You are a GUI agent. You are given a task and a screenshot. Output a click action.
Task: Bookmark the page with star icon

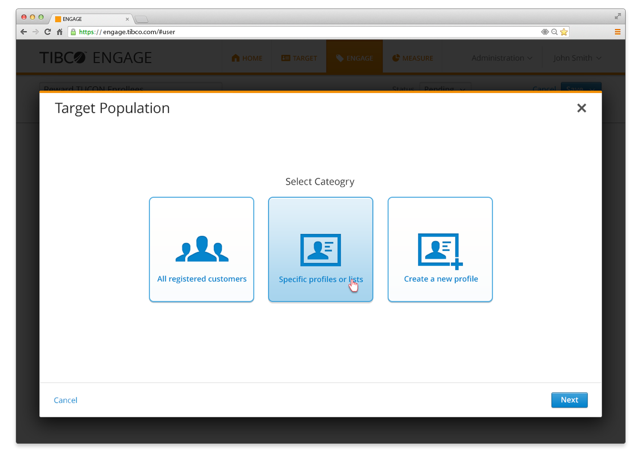coord(564,32)
